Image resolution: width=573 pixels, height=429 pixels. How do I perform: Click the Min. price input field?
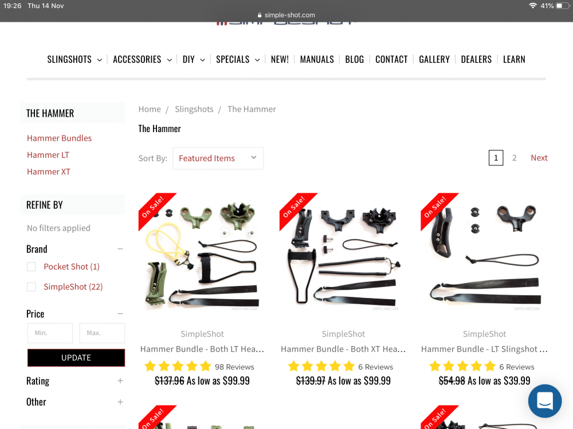(50, 333)
